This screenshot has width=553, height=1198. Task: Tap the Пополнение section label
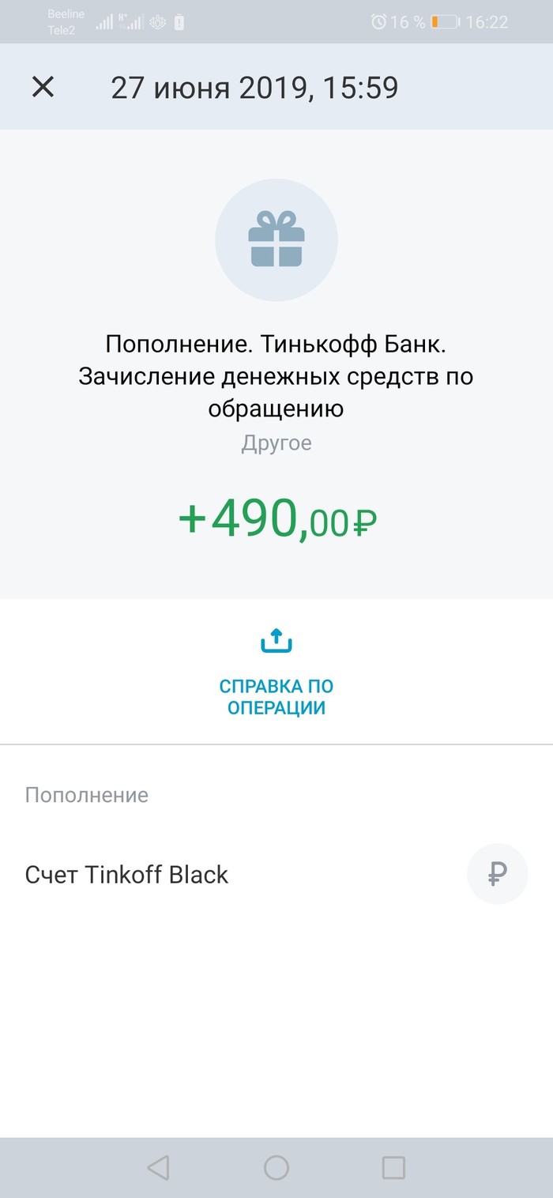[x=87, y=794]
